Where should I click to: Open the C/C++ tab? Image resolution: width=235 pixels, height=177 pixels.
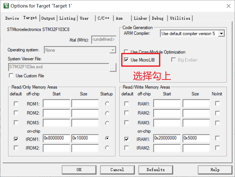coord(103,18)
